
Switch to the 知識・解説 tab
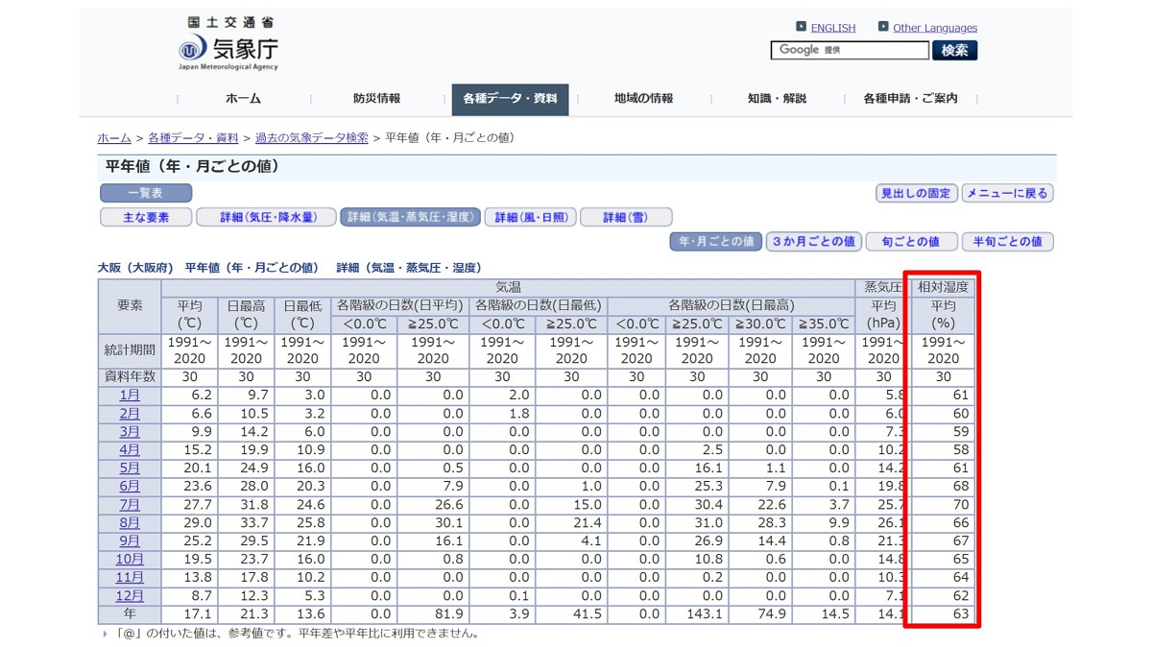coord(780,98)
